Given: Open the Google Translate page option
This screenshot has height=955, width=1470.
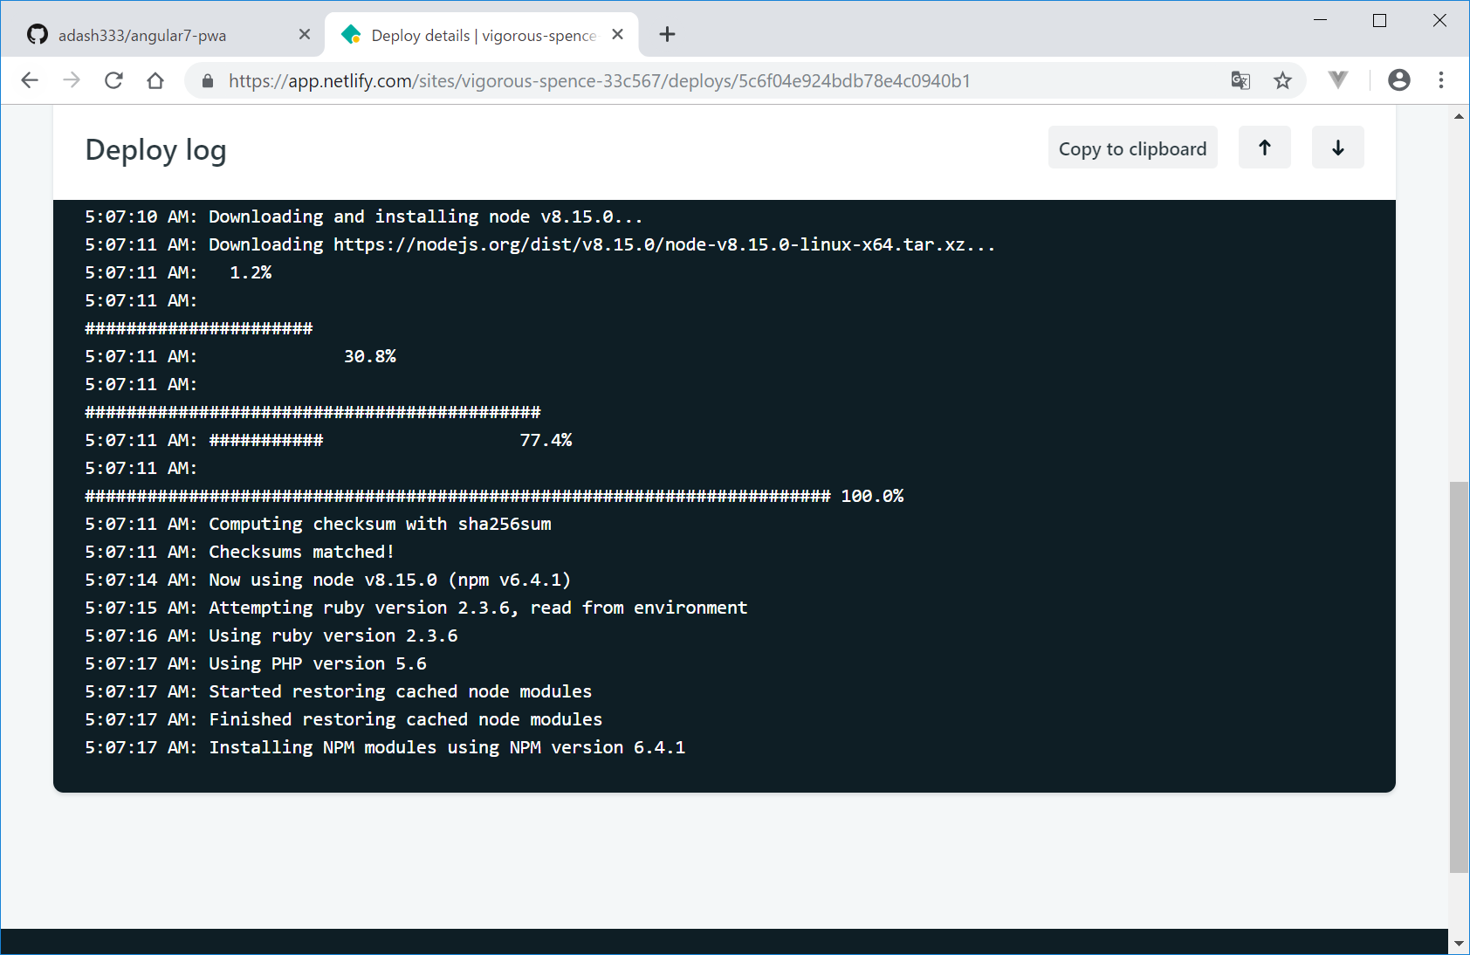Looking at the screenshot, I should [x=1240, y=80].
